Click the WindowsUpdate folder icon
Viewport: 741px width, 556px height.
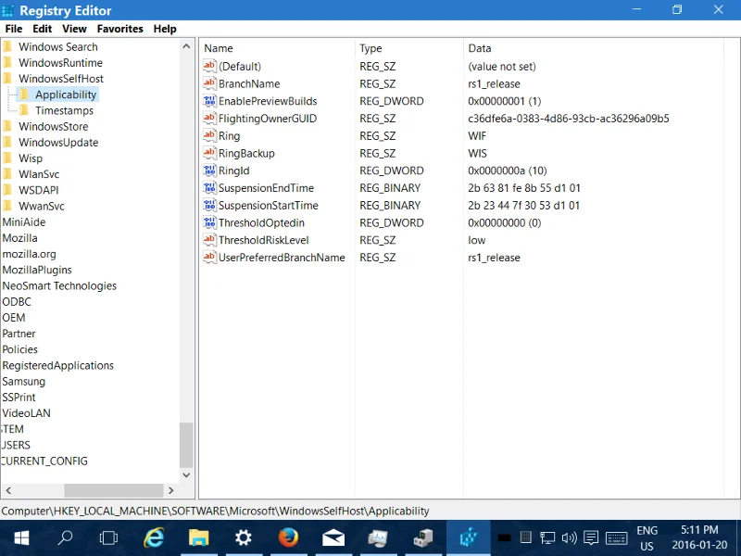7,143
